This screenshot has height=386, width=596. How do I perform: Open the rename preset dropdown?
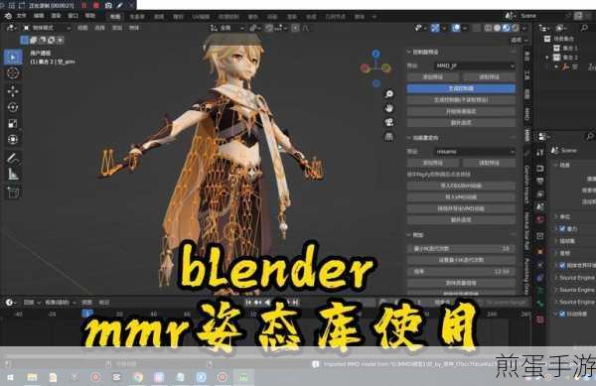[x=475, y=152]
